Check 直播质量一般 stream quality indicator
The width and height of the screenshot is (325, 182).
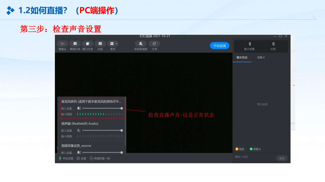[100, 158]
